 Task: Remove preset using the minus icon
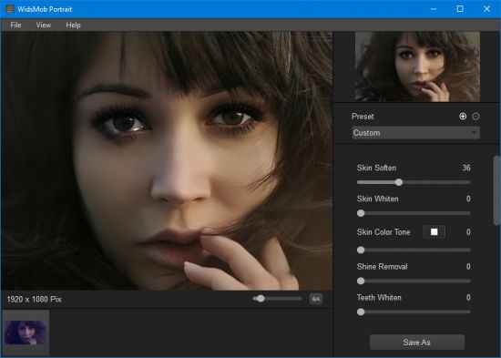pyautogui.click(x=475, y=117)
